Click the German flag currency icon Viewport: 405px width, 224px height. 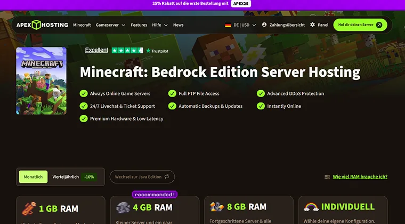click(x=228, y=25)
